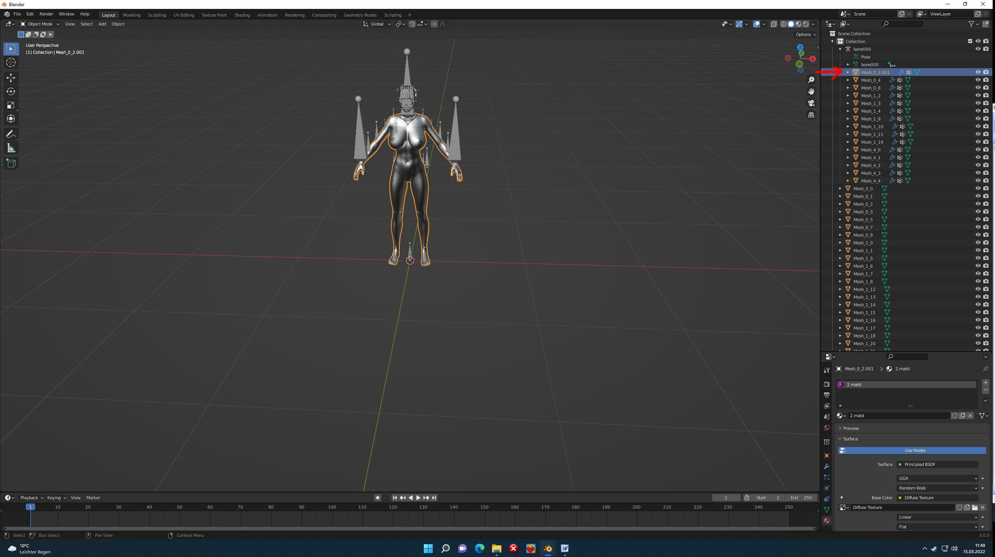The width and height of the screenshot is (995, 557).
Task: Open the File menu
Action: coord(17,14)
